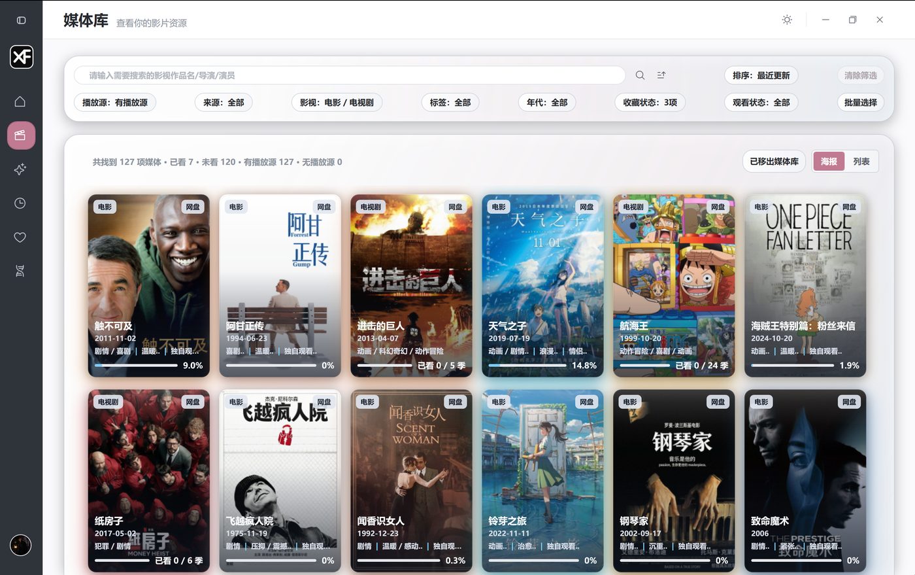Open the 观看状态：全部 filter

(761, 103)
